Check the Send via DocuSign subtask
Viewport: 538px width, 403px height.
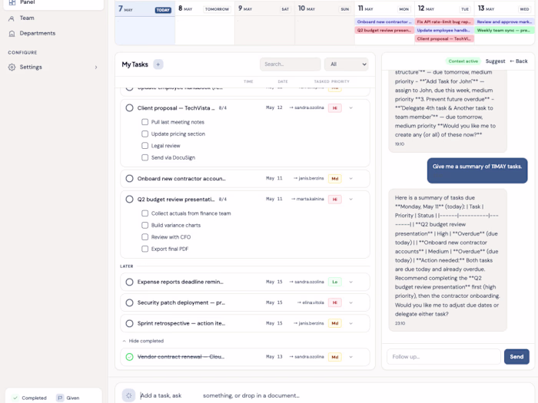pos(144,157)
